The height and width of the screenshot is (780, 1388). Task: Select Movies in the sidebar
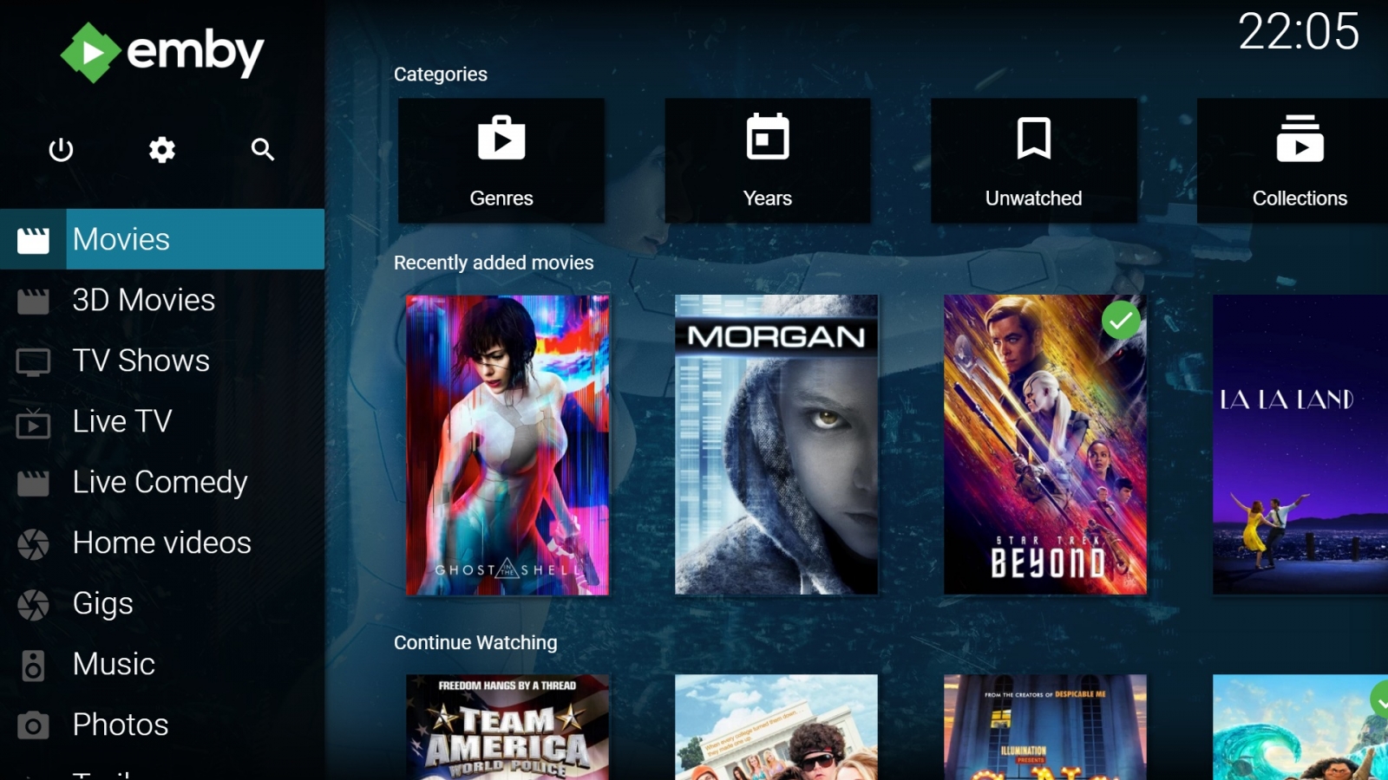point(162,239)
